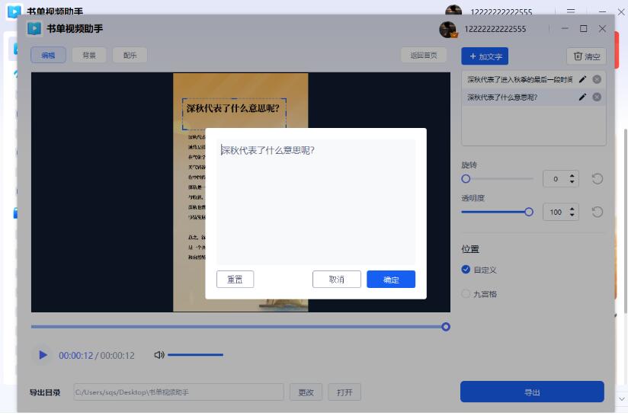Click the user avatar in front window
The height and width of the screenshot is (419, 628).
tap(448, 29)
